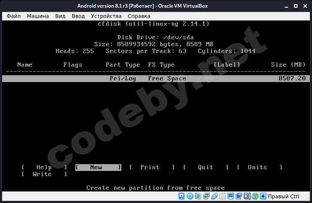Click the mouse integration globe icon
Screen dimensions: 312x203
[x=255, y=196]
